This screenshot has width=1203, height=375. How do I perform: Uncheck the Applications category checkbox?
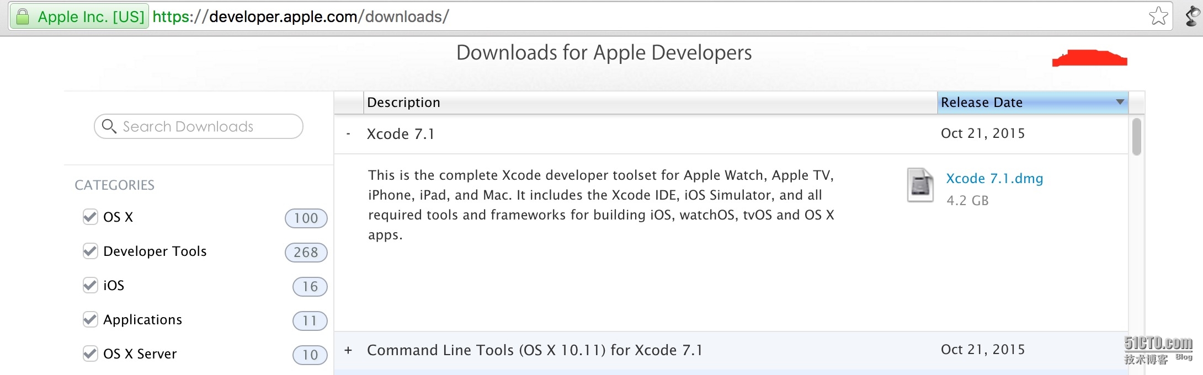pos(90,319)
